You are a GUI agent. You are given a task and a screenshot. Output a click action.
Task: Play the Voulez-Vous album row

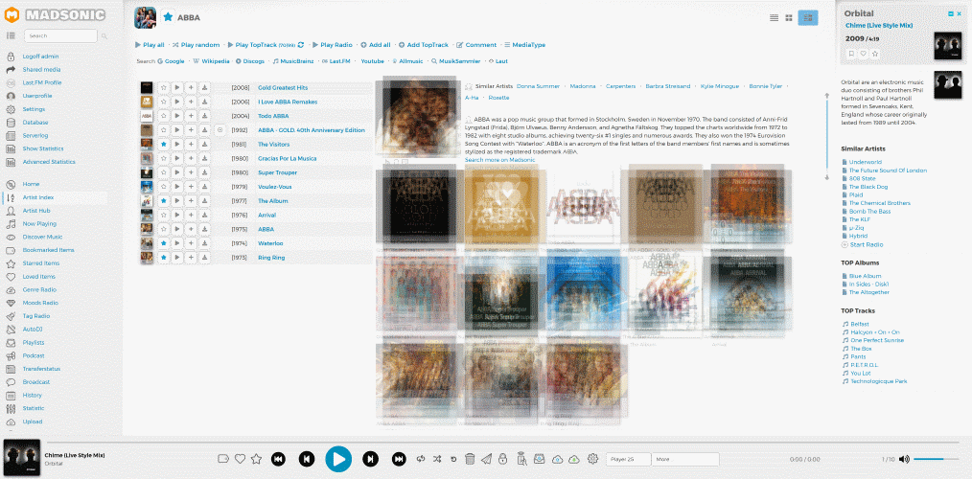pyautogui.click(x=177, y=187)
